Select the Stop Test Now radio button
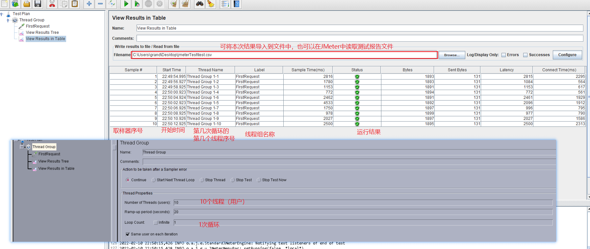Viewport: 590px width, 249px height. point(259,180)
